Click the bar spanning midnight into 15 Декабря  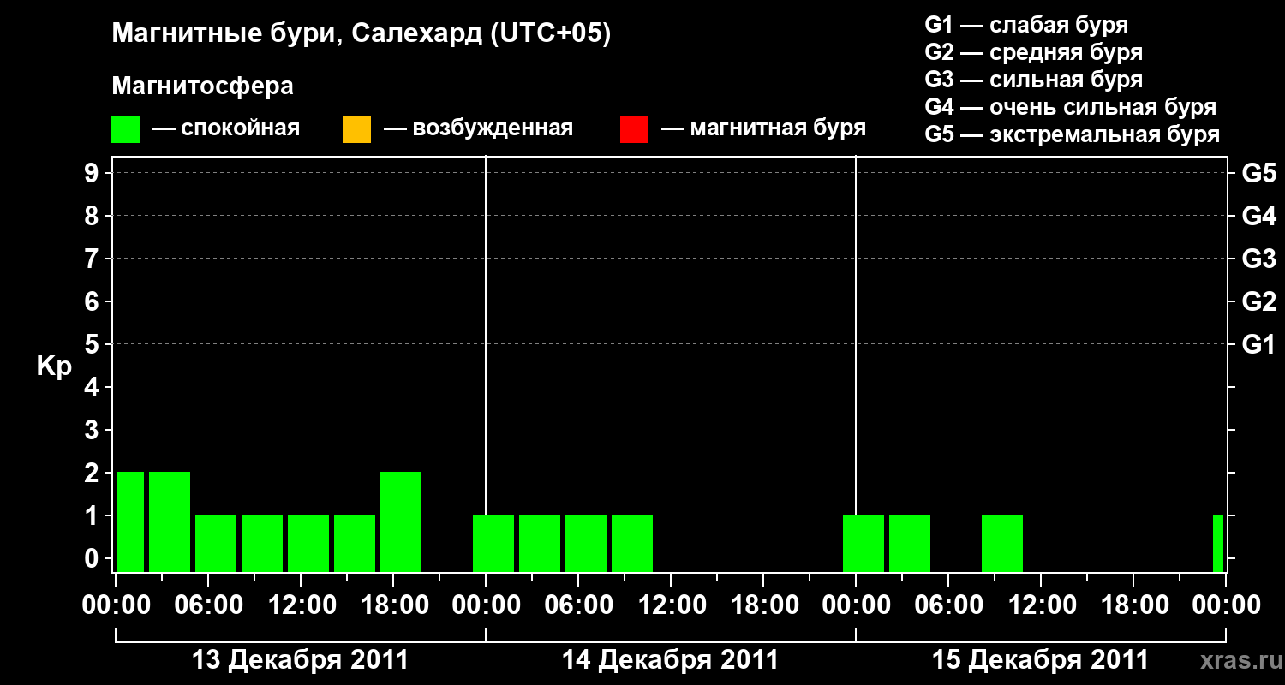pos(864,543)
